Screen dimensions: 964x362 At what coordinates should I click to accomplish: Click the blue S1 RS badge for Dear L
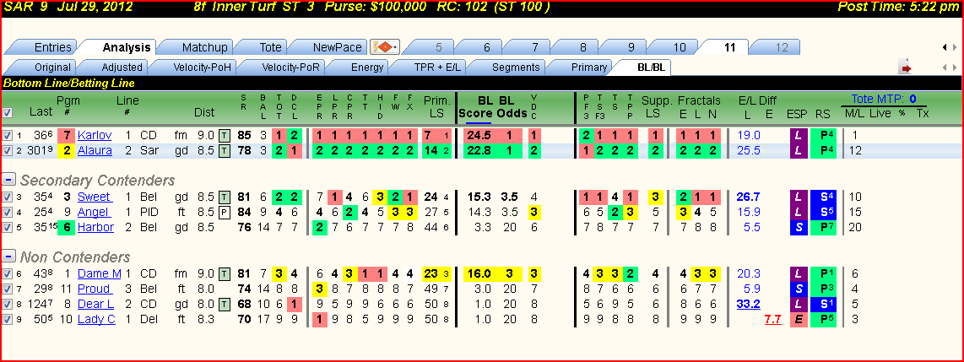point(823,304)
